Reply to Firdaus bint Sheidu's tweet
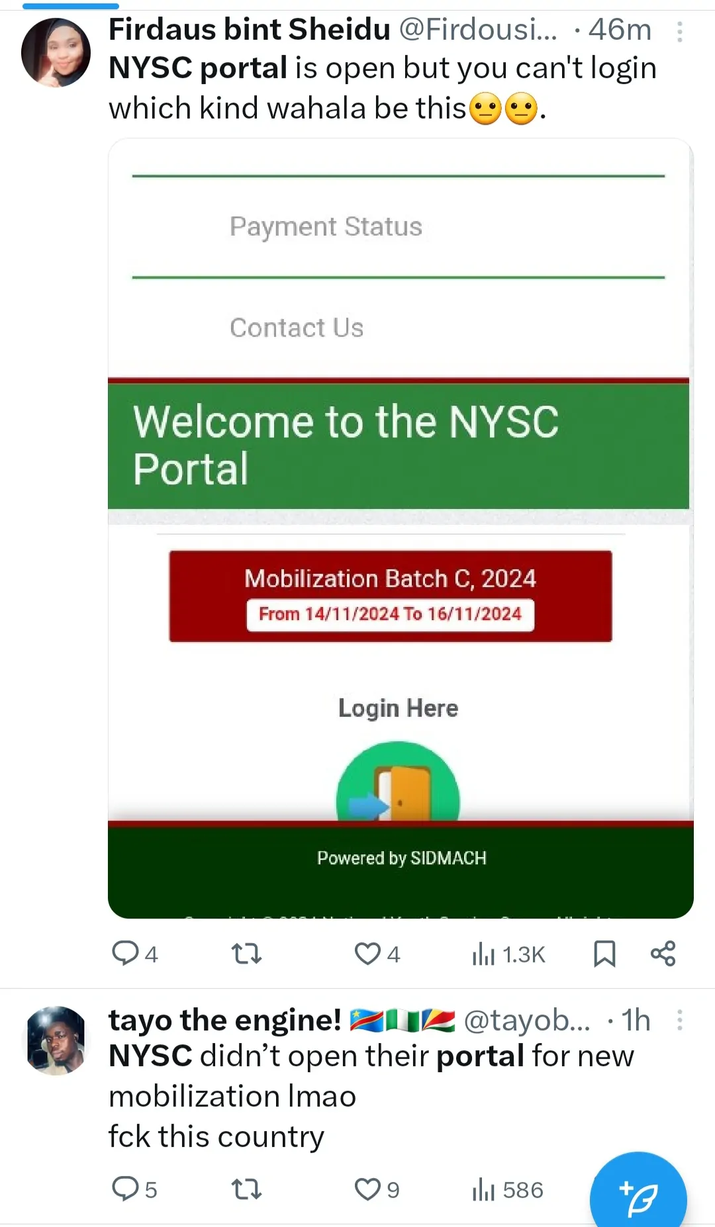The image size is (715, 1227). point(125,954)
